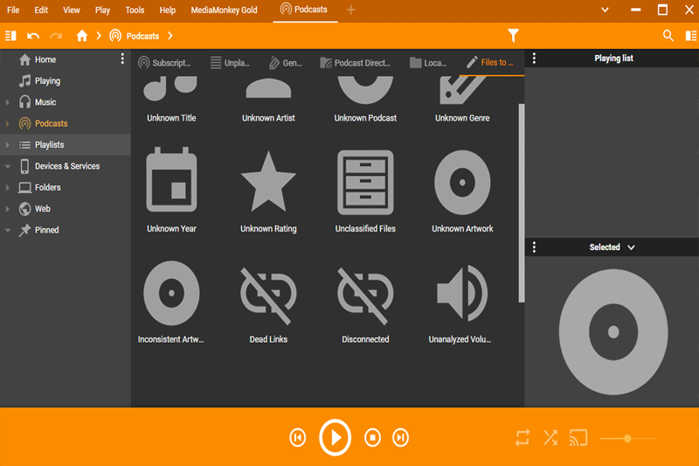Switch to the Podcast Directory tab
Viewport: 699px width, 466px height.
tap(356, 63)
